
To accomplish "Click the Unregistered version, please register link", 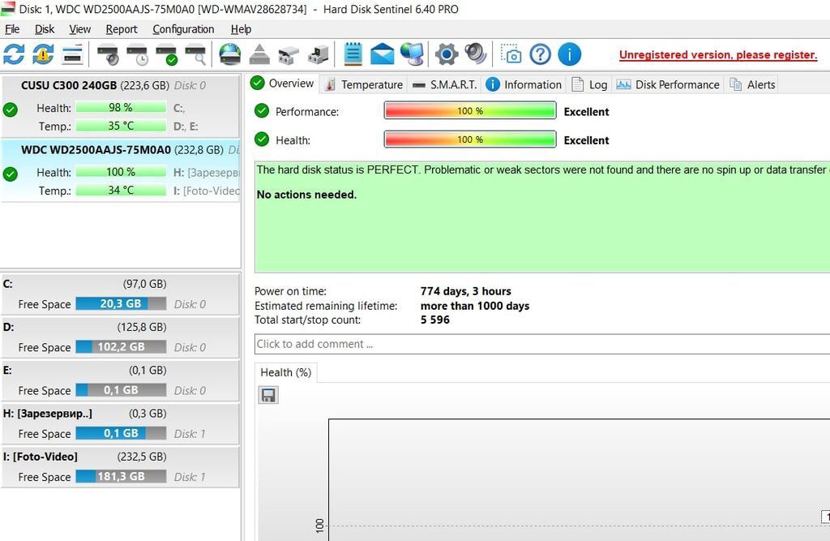I will pyautogui.click(x=718, y=54).
